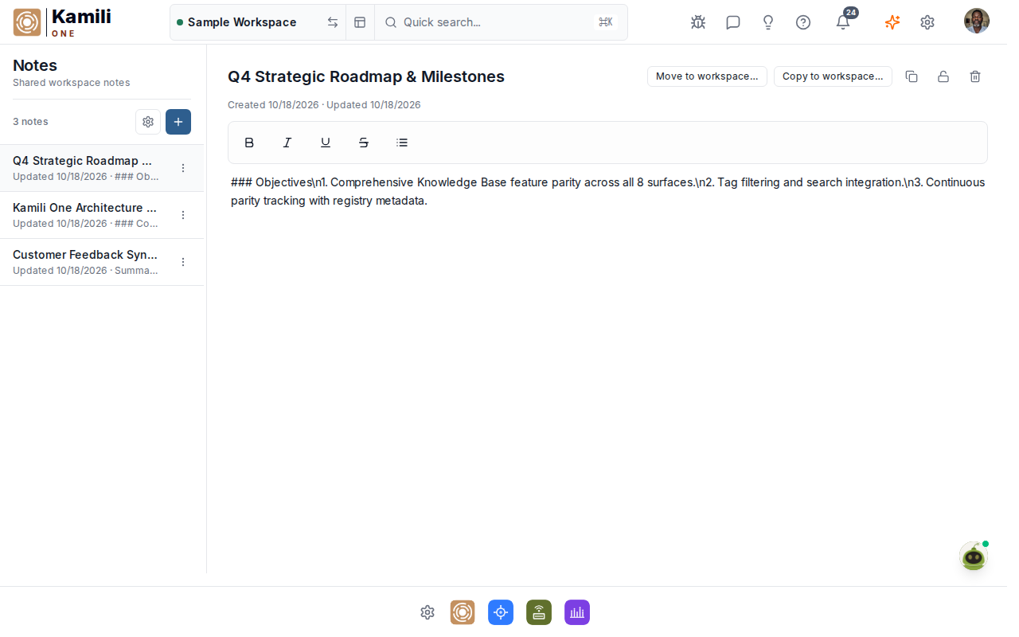Apply underline formatting
Screen dimensions: 1019x637
click(x=326, y=143)
